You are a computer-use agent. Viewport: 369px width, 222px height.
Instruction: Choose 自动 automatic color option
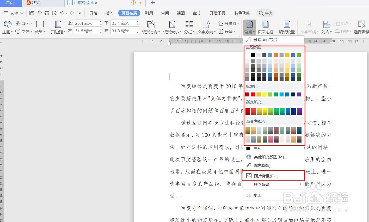[257, 149]
